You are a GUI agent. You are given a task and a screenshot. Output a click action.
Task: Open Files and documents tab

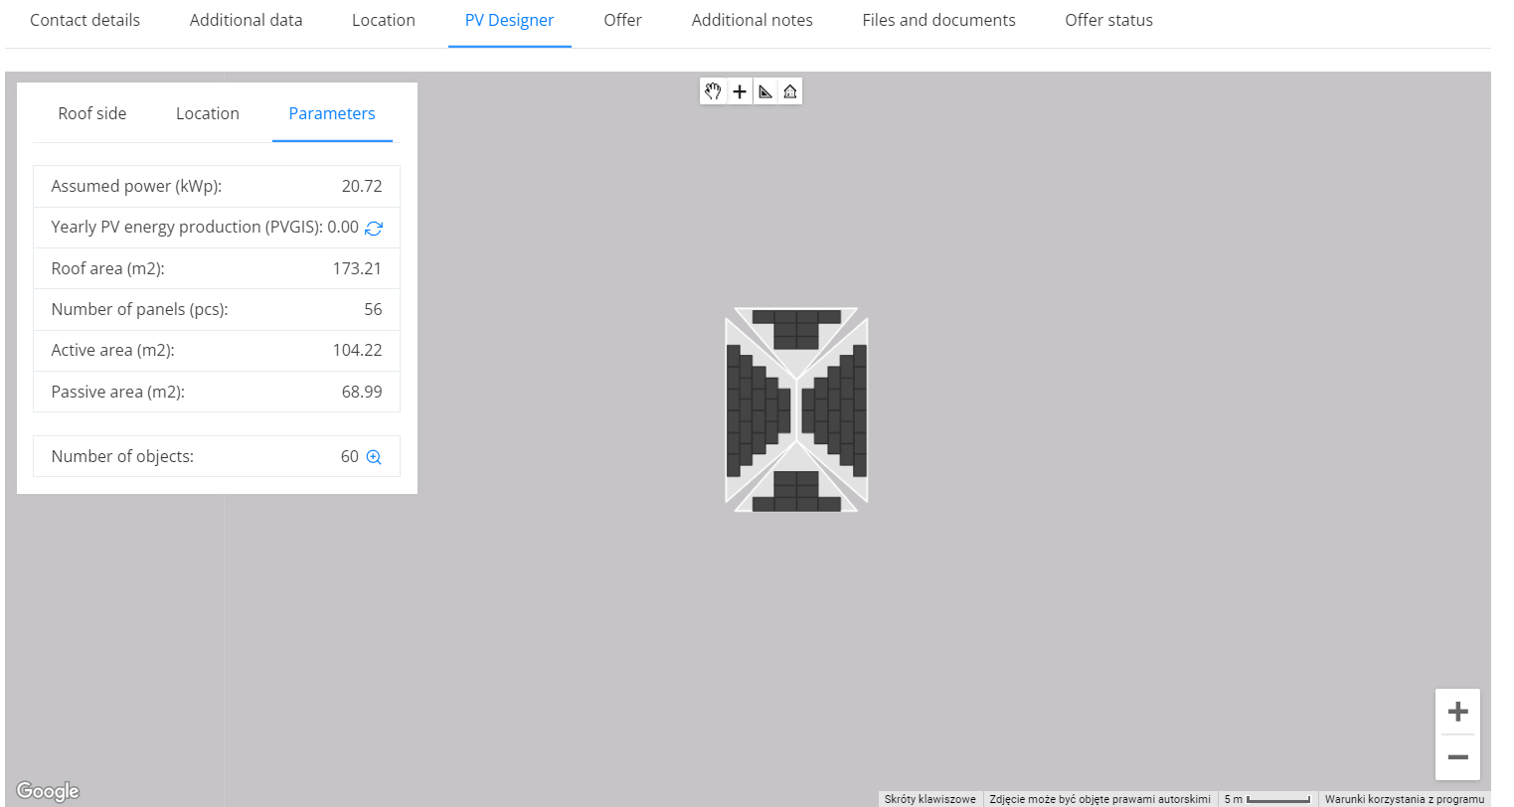pyautogui.click(x=938, y=20)
